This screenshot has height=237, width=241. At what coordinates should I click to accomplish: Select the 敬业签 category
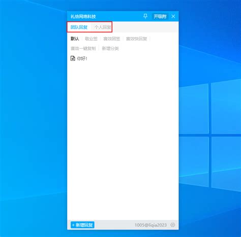(x=91, y=39)
